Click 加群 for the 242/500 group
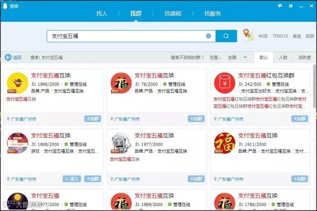This screenshot has height=211, width=317. (x=300, y=119)
